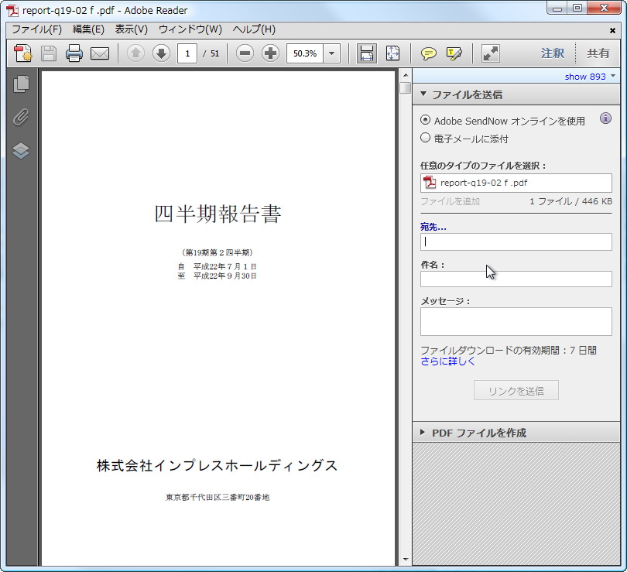This screenshot has width=627, height=572.
Task: Click the Save icon in the toolbar
Action: tap(48, 53)
